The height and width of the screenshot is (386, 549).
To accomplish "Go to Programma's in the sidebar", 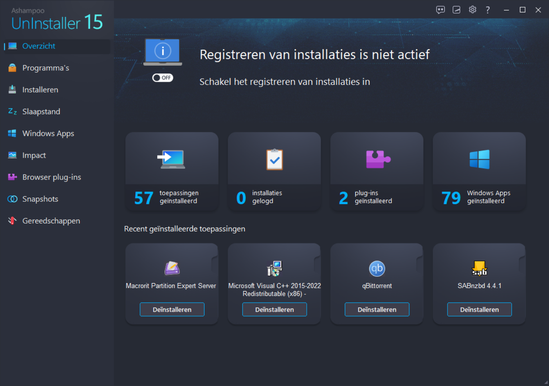I will pos(57,68).
